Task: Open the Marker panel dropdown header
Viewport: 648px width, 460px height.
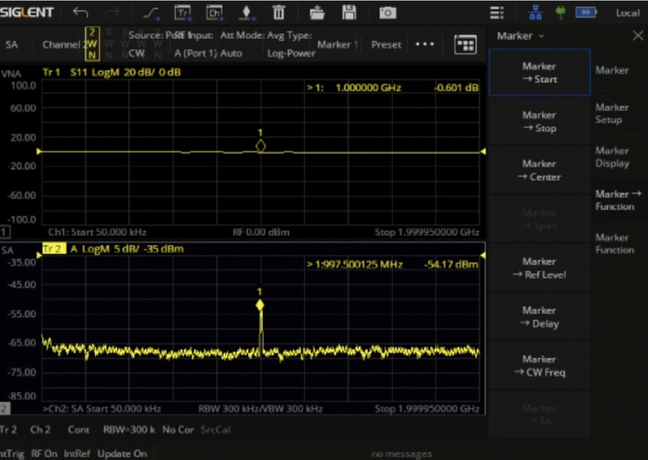Action: point(520,36)
